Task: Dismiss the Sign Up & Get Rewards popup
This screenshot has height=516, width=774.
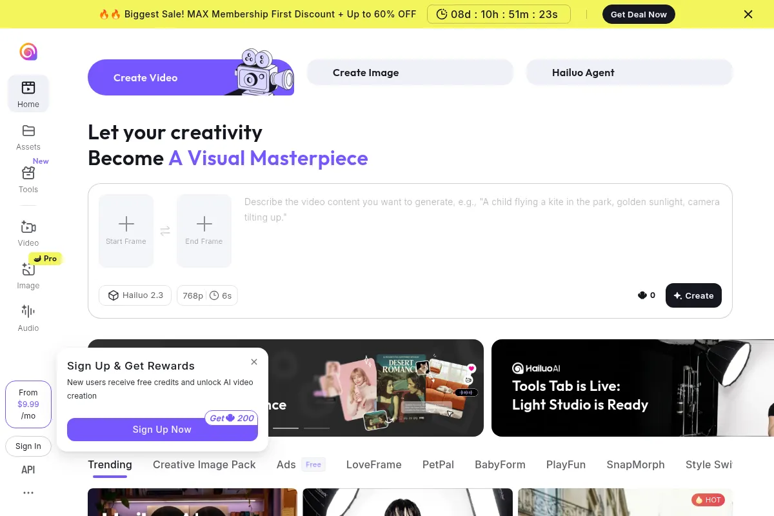Action: pyautogui.click(x=254, y=362)
